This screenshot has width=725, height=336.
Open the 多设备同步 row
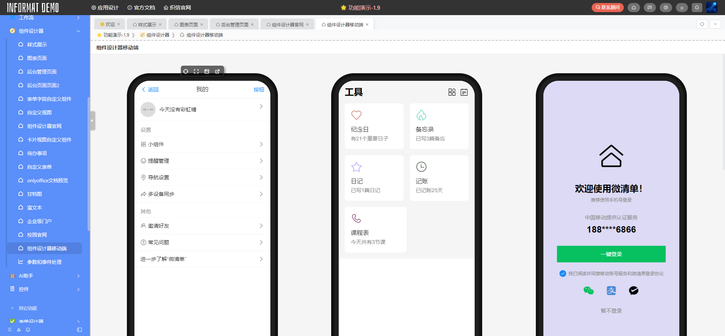pos(202,194)
